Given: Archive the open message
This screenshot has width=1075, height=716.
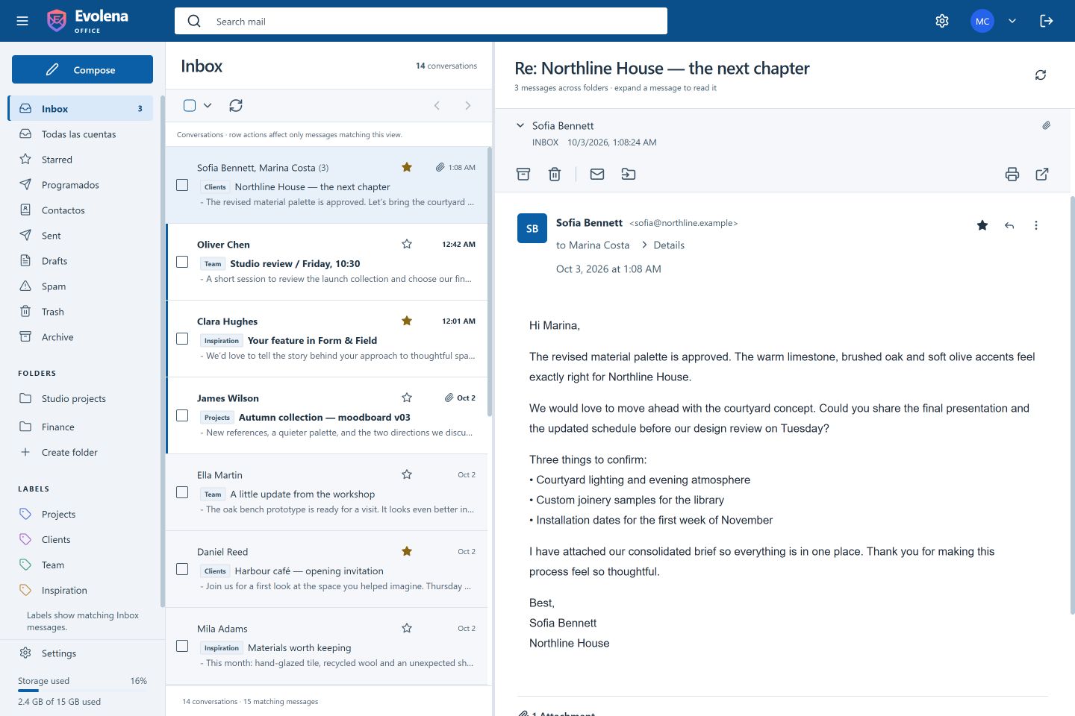Looking at the screenshot, I should [523, 174].
